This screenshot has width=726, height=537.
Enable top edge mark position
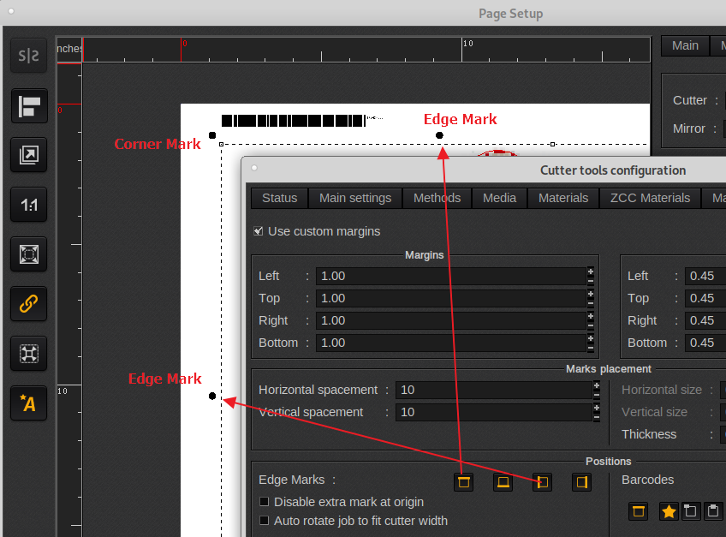click(464, 482)
